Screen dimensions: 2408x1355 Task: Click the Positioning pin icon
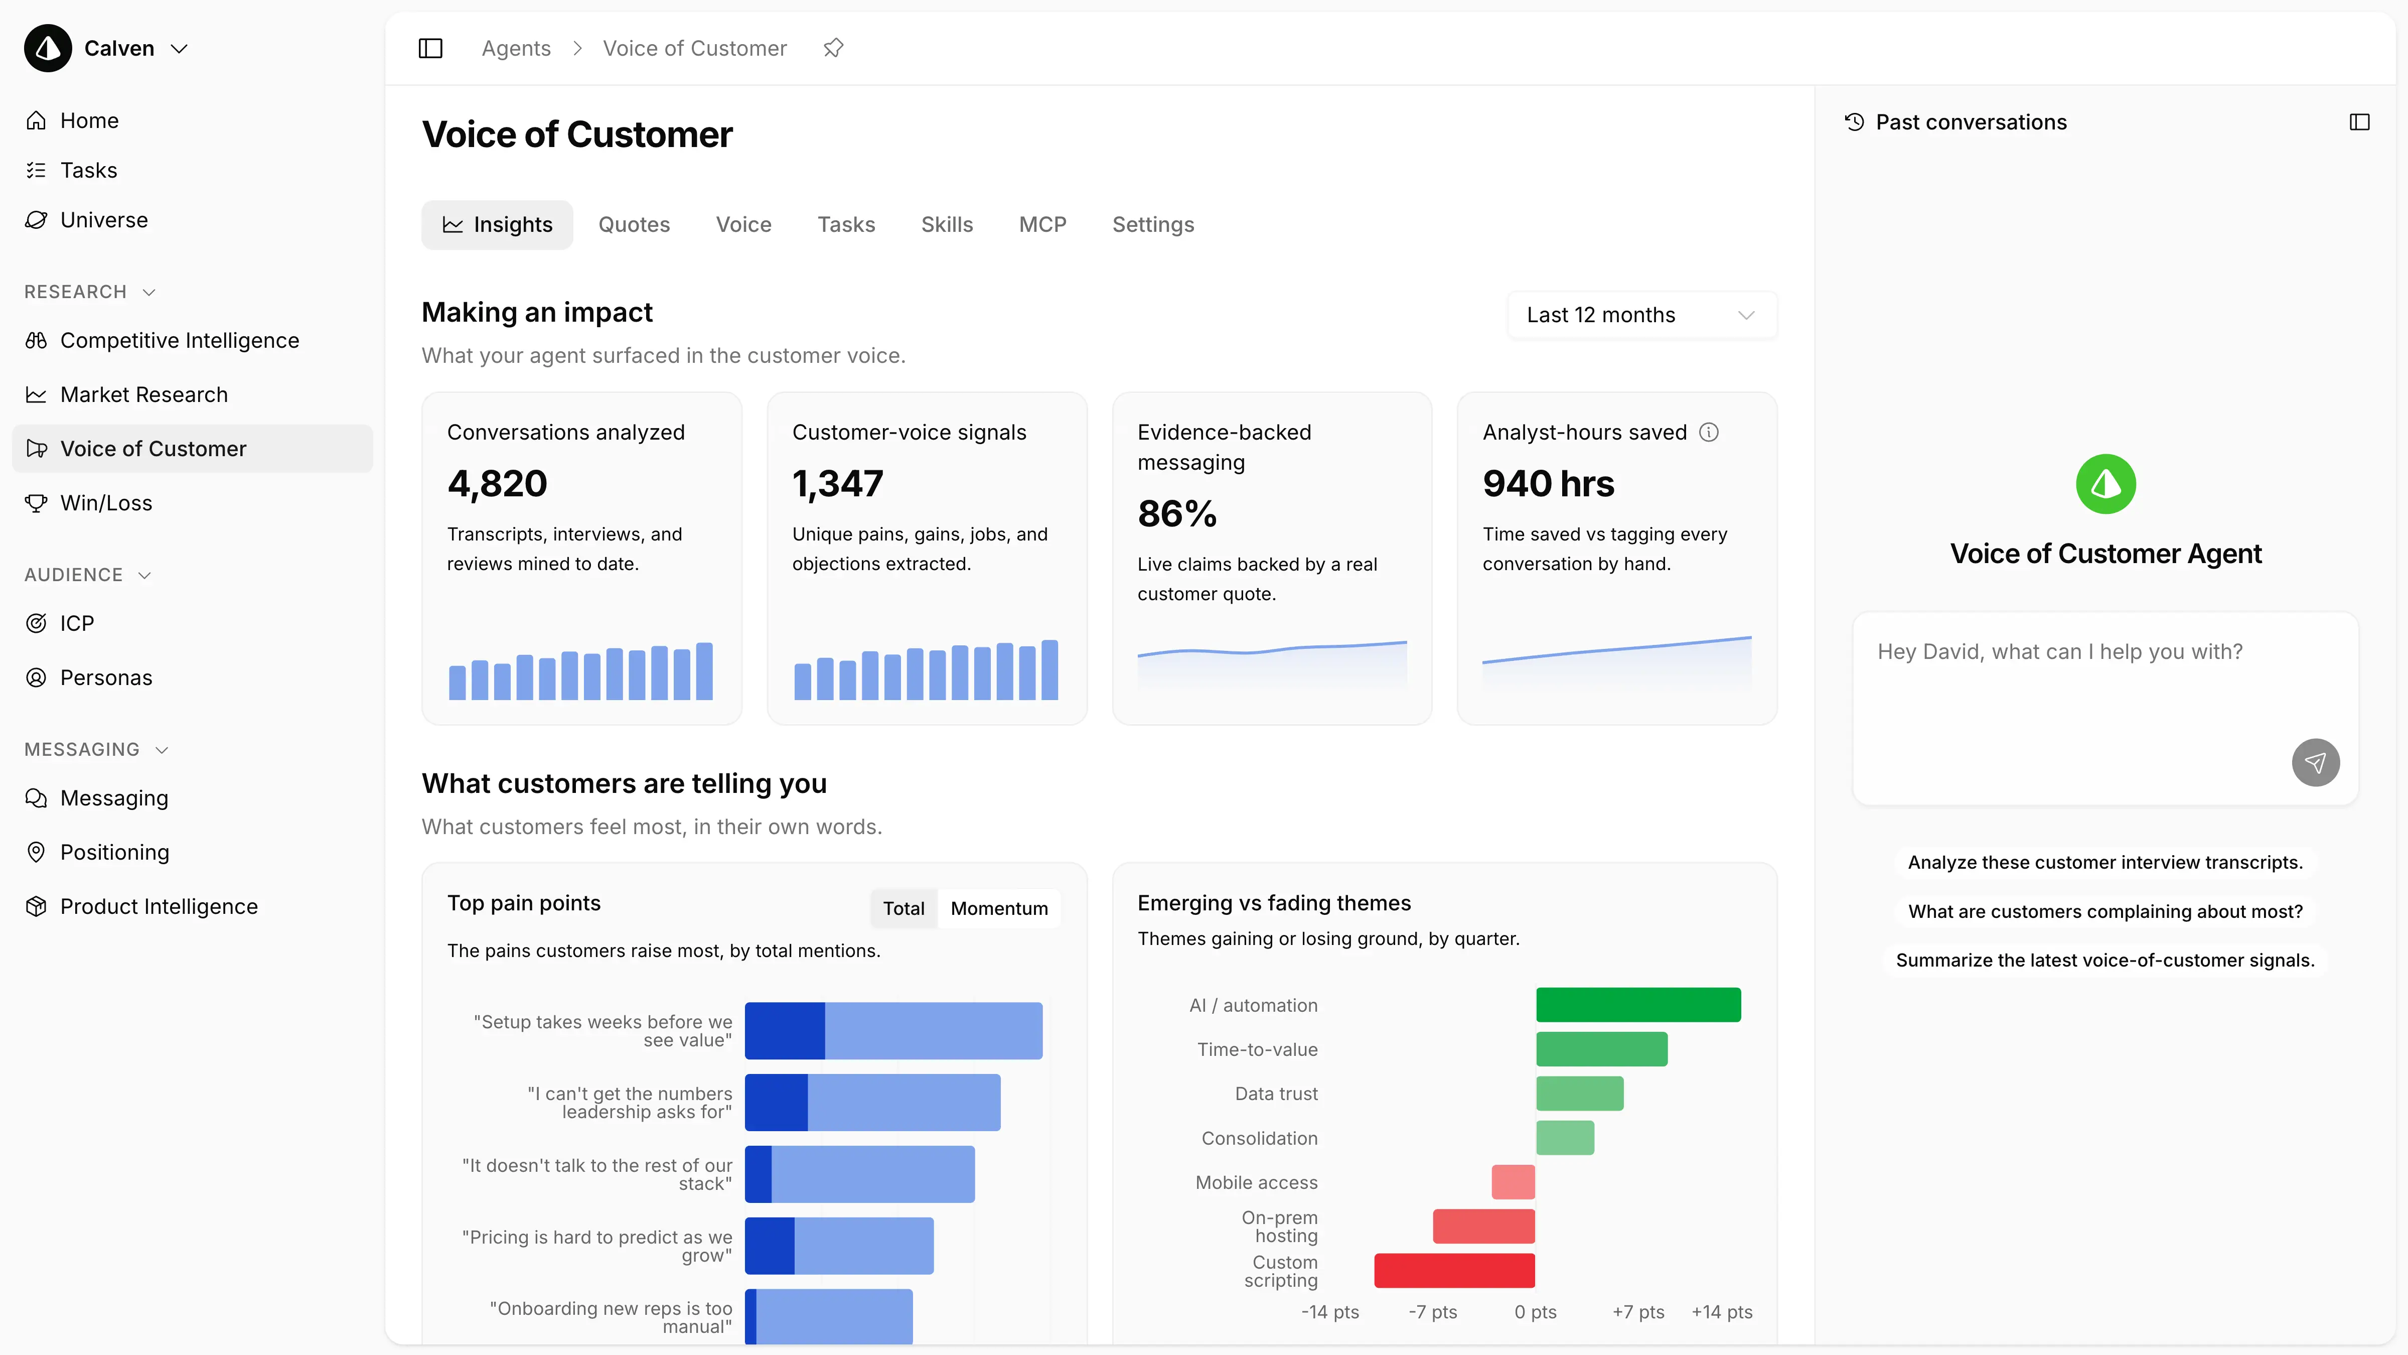click(37, 853)
